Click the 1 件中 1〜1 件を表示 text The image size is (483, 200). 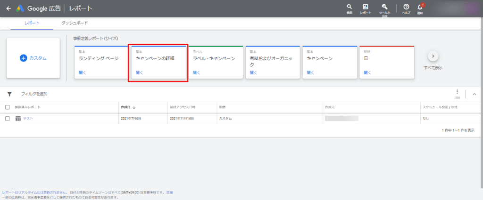458,130
